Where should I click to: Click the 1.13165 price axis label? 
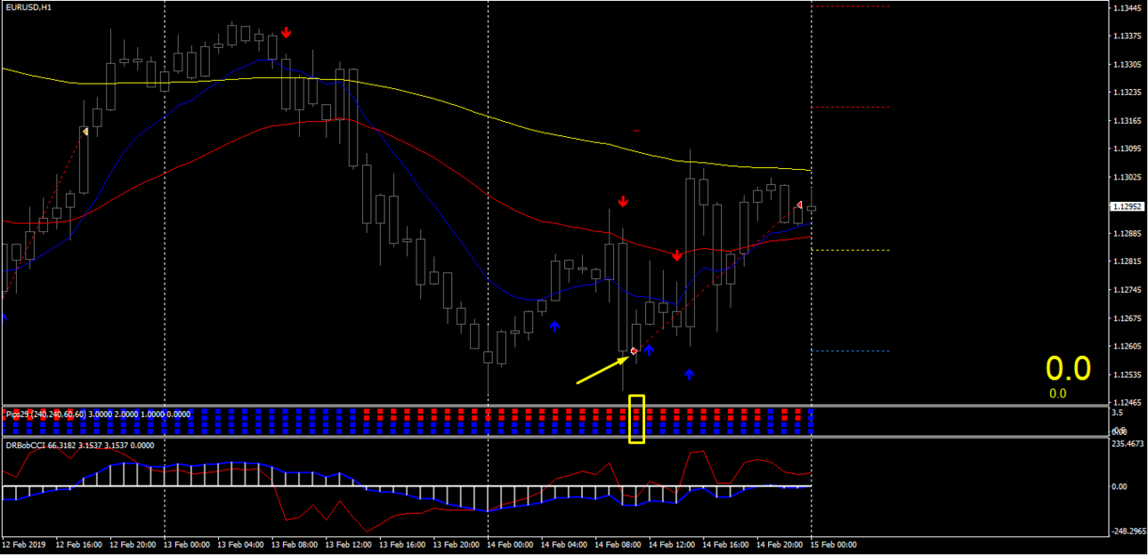(1126, 121)
